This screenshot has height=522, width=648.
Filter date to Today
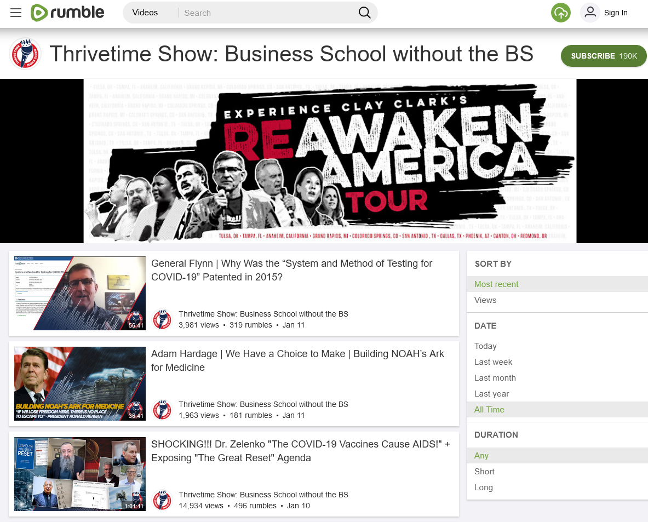(557, 346)
